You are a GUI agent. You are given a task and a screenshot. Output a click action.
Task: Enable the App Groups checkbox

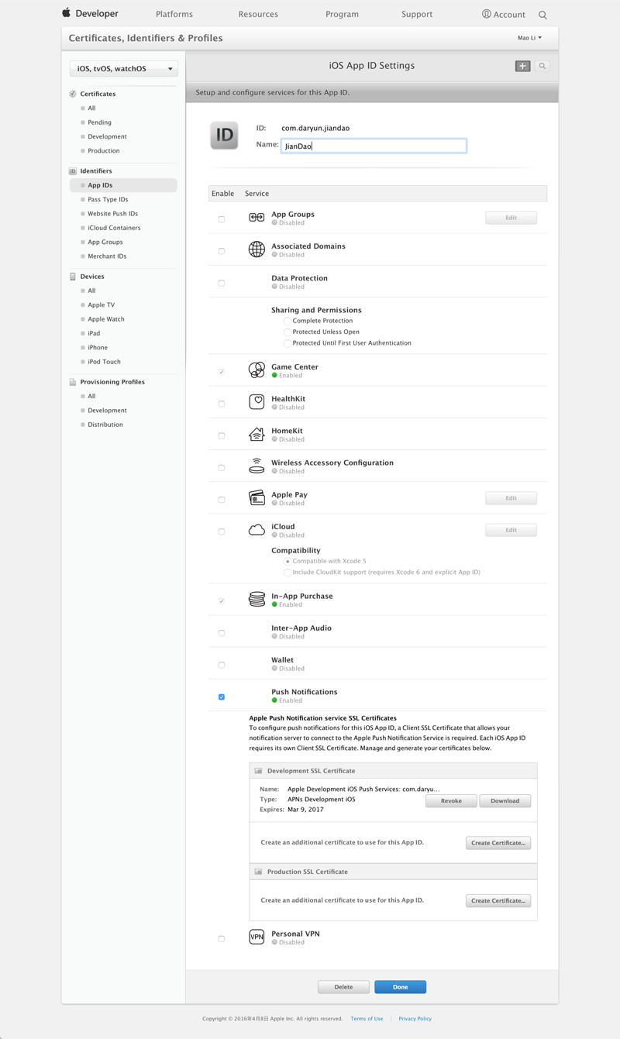pyautogui.click(x=222, y=219)
